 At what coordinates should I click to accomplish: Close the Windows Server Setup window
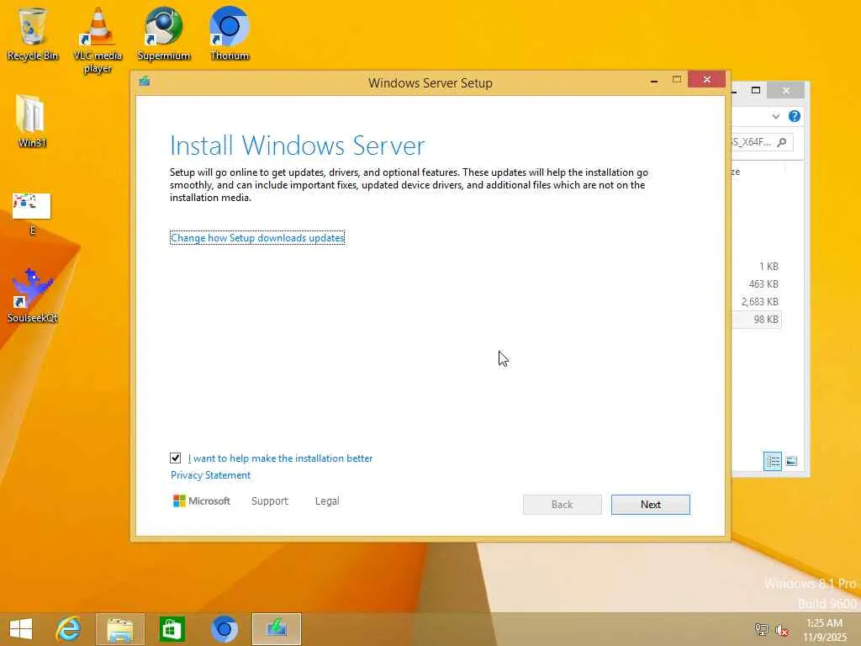click(x=706, y=80)
